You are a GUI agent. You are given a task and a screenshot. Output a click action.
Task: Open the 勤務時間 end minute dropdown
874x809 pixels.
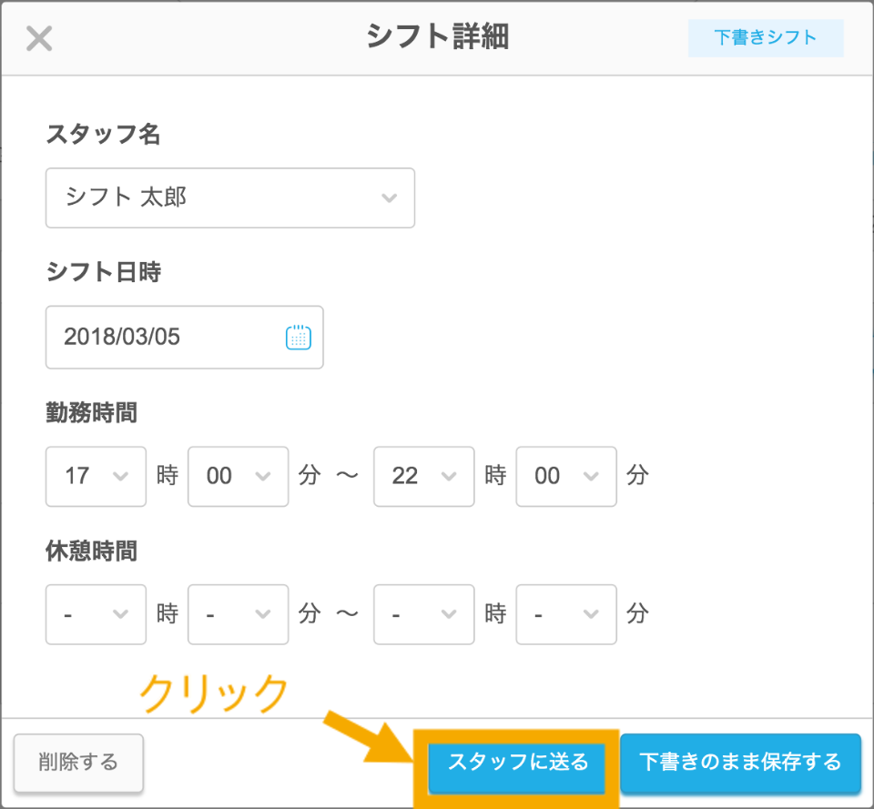pyautogui.click(x=565, y=476)
